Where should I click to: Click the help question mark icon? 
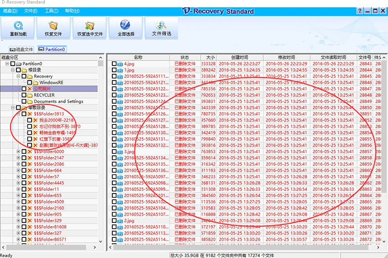(360, 11)
